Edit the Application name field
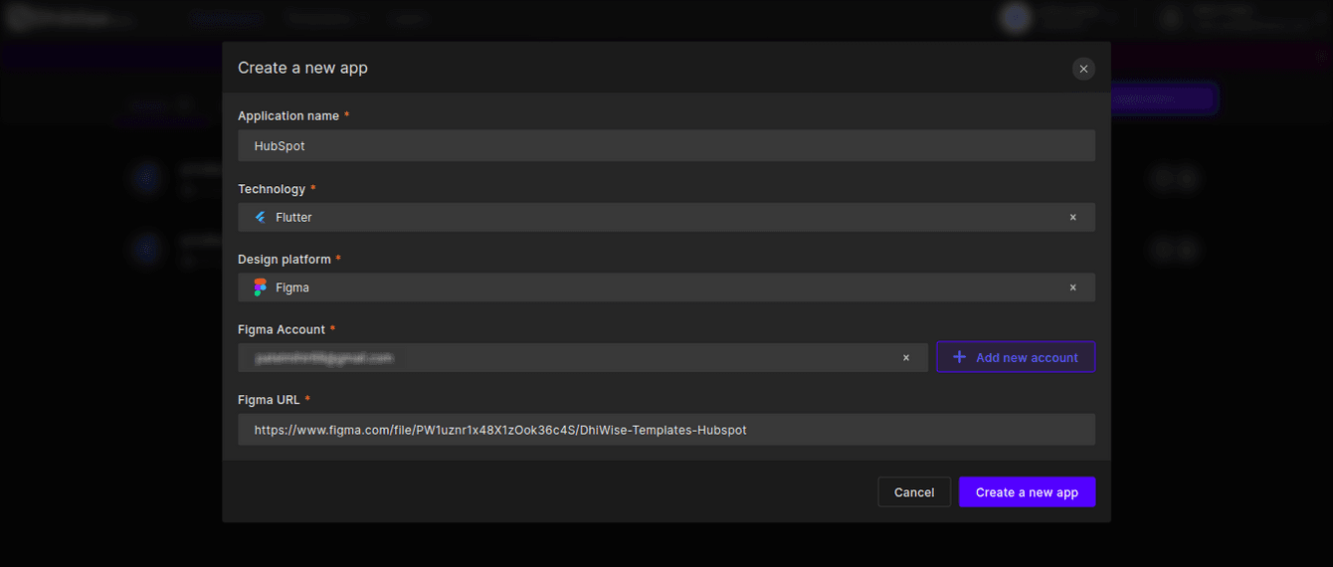Image resolution: width=1333 pixels, height=567 pixels. (x=666, y=145)
